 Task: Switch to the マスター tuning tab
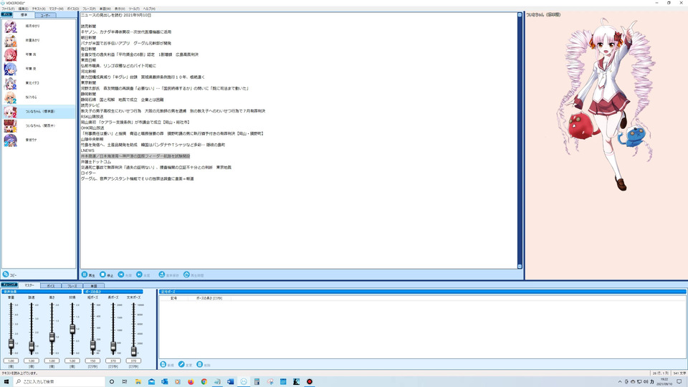[x=29, y=285]
